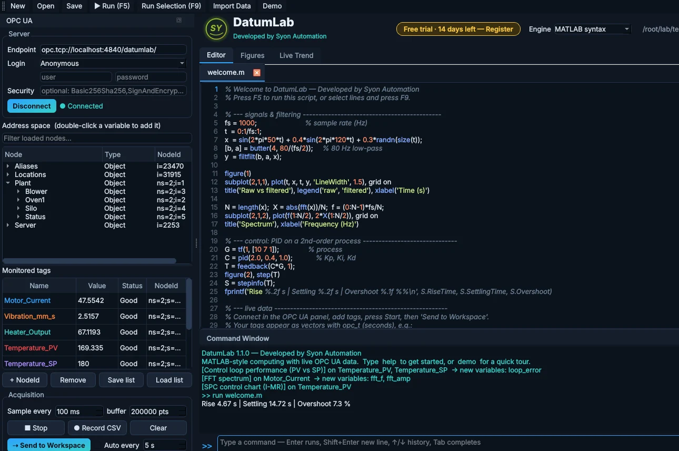Click Run Selection (F9)
This screenshot has height=451, width=679.
pyautogui.click(x=172, y=6)
